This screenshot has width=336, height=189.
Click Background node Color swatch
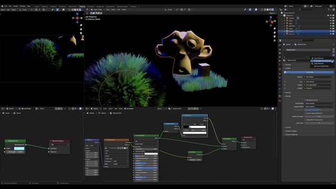(x=19, y=148)
